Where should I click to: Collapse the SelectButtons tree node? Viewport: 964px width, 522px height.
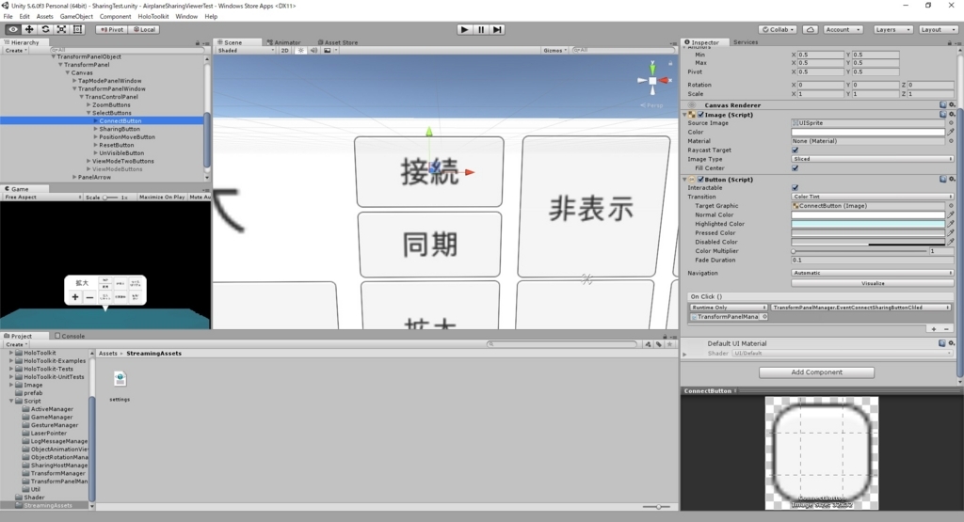(89, 113)
